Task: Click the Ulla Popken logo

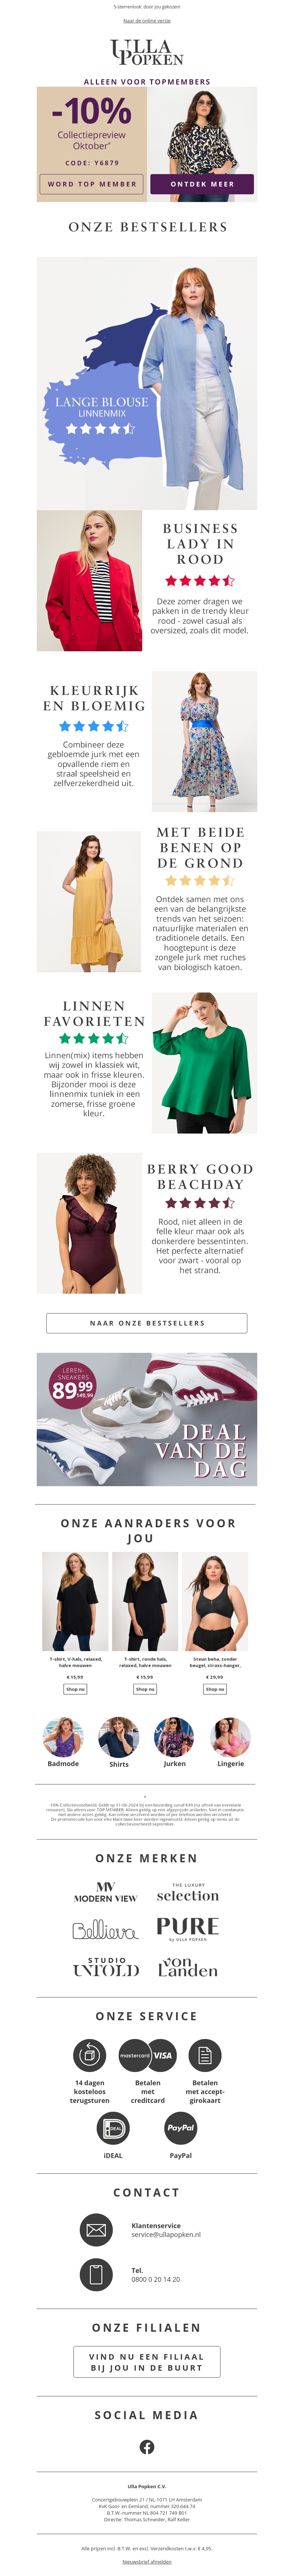Action: click(x=147, y=52)
